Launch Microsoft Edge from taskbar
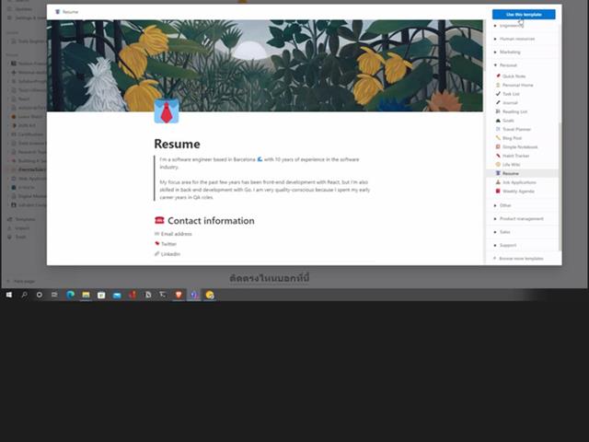This screenshot has width=589, height=442. 70,295
